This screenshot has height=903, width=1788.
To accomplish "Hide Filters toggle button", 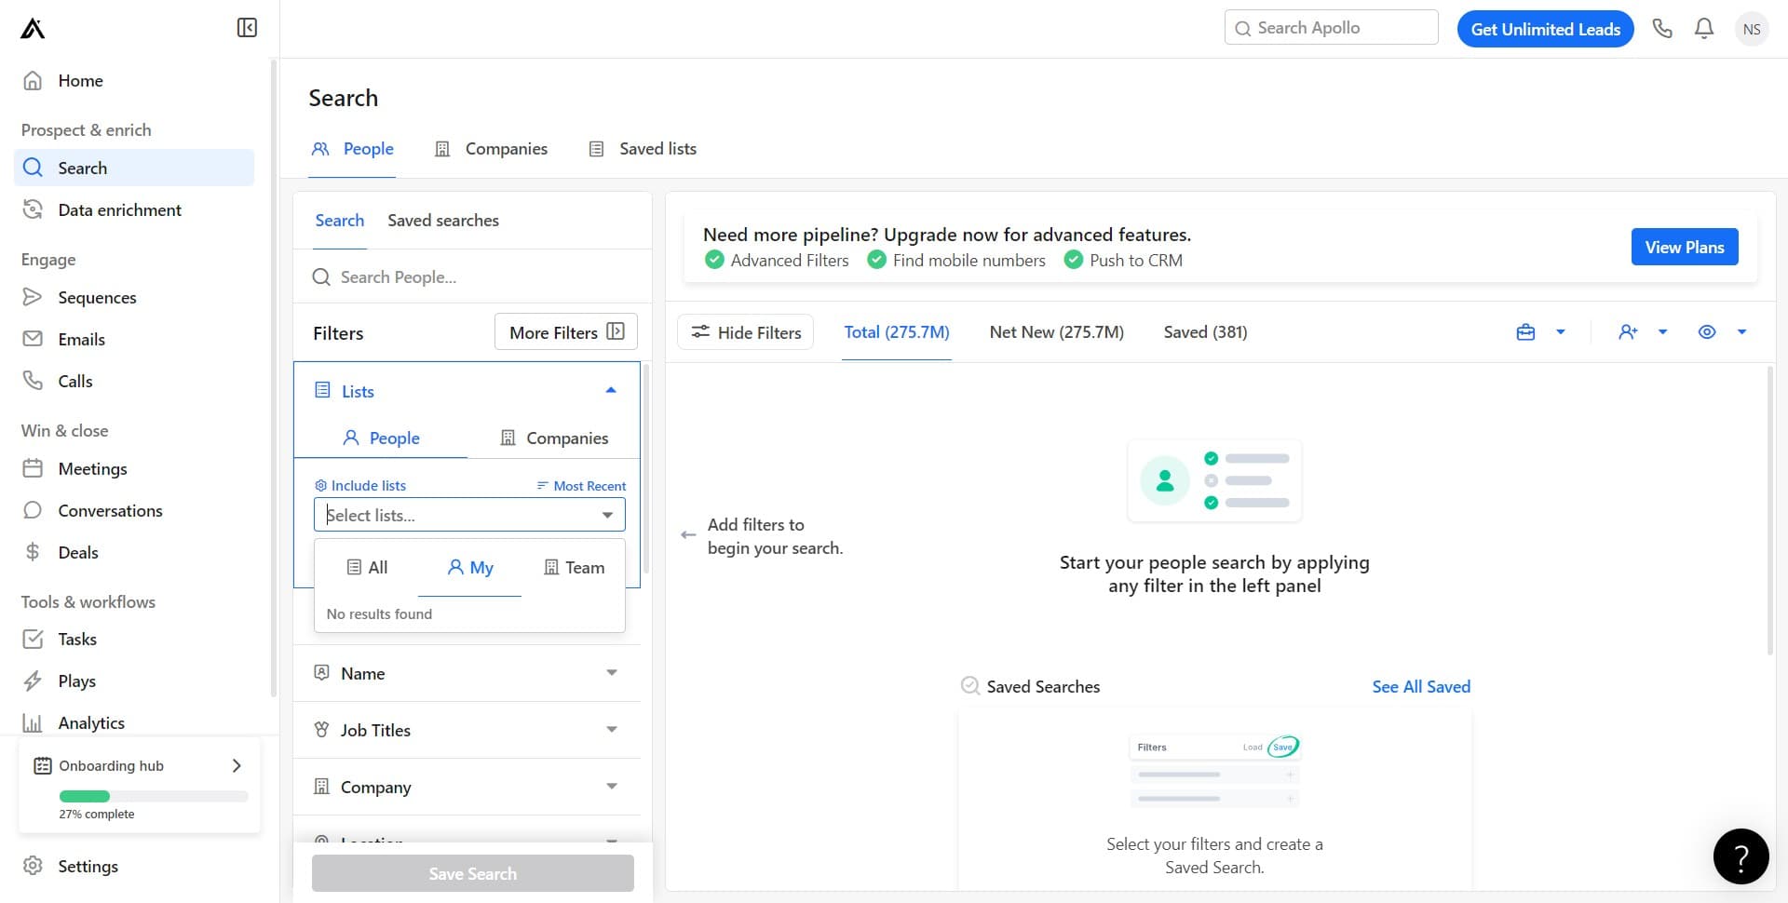I will coord(745,332).
